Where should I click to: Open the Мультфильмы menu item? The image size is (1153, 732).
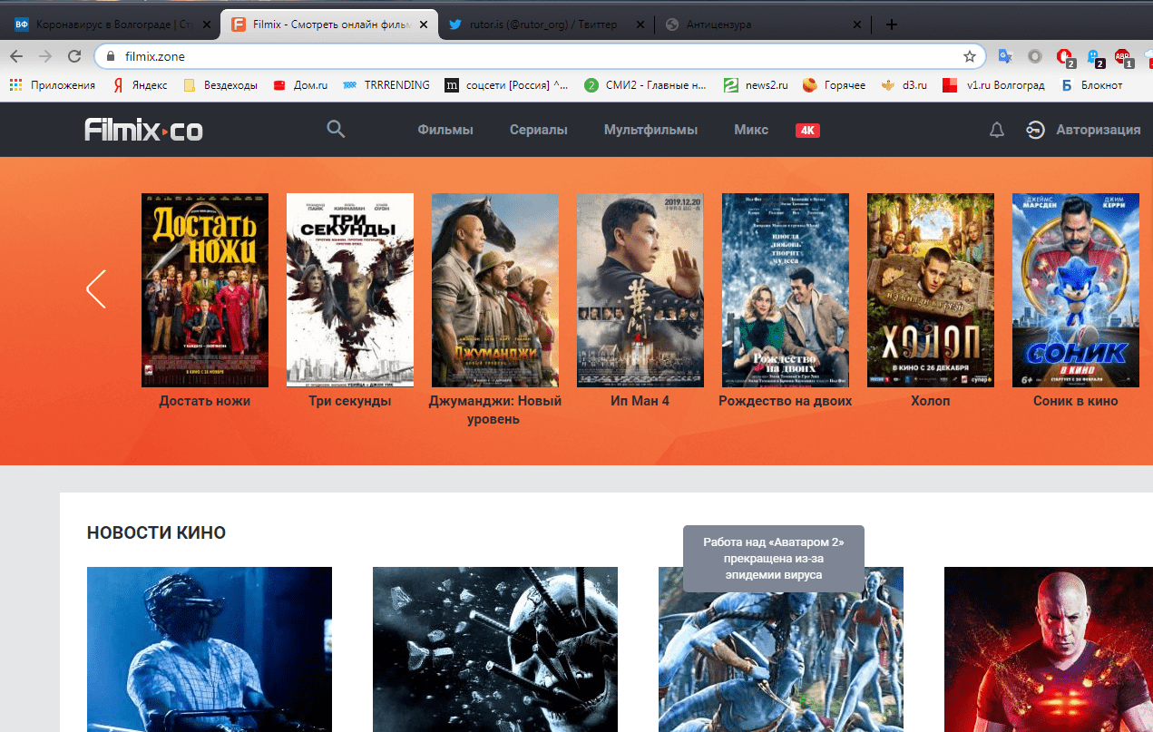coord(650,131)
